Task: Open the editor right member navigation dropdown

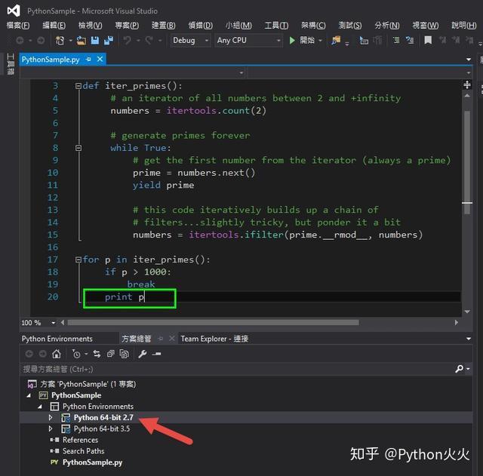Action: click(469, 73)
